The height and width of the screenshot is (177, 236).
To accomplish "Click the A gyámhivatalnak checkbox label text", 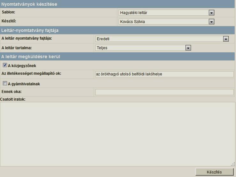I will (x=24, y=84).
